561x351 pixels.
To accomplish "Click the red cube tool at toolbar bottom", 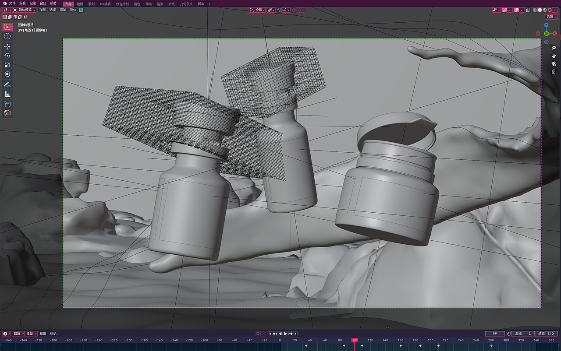I will tap(7, 113).
